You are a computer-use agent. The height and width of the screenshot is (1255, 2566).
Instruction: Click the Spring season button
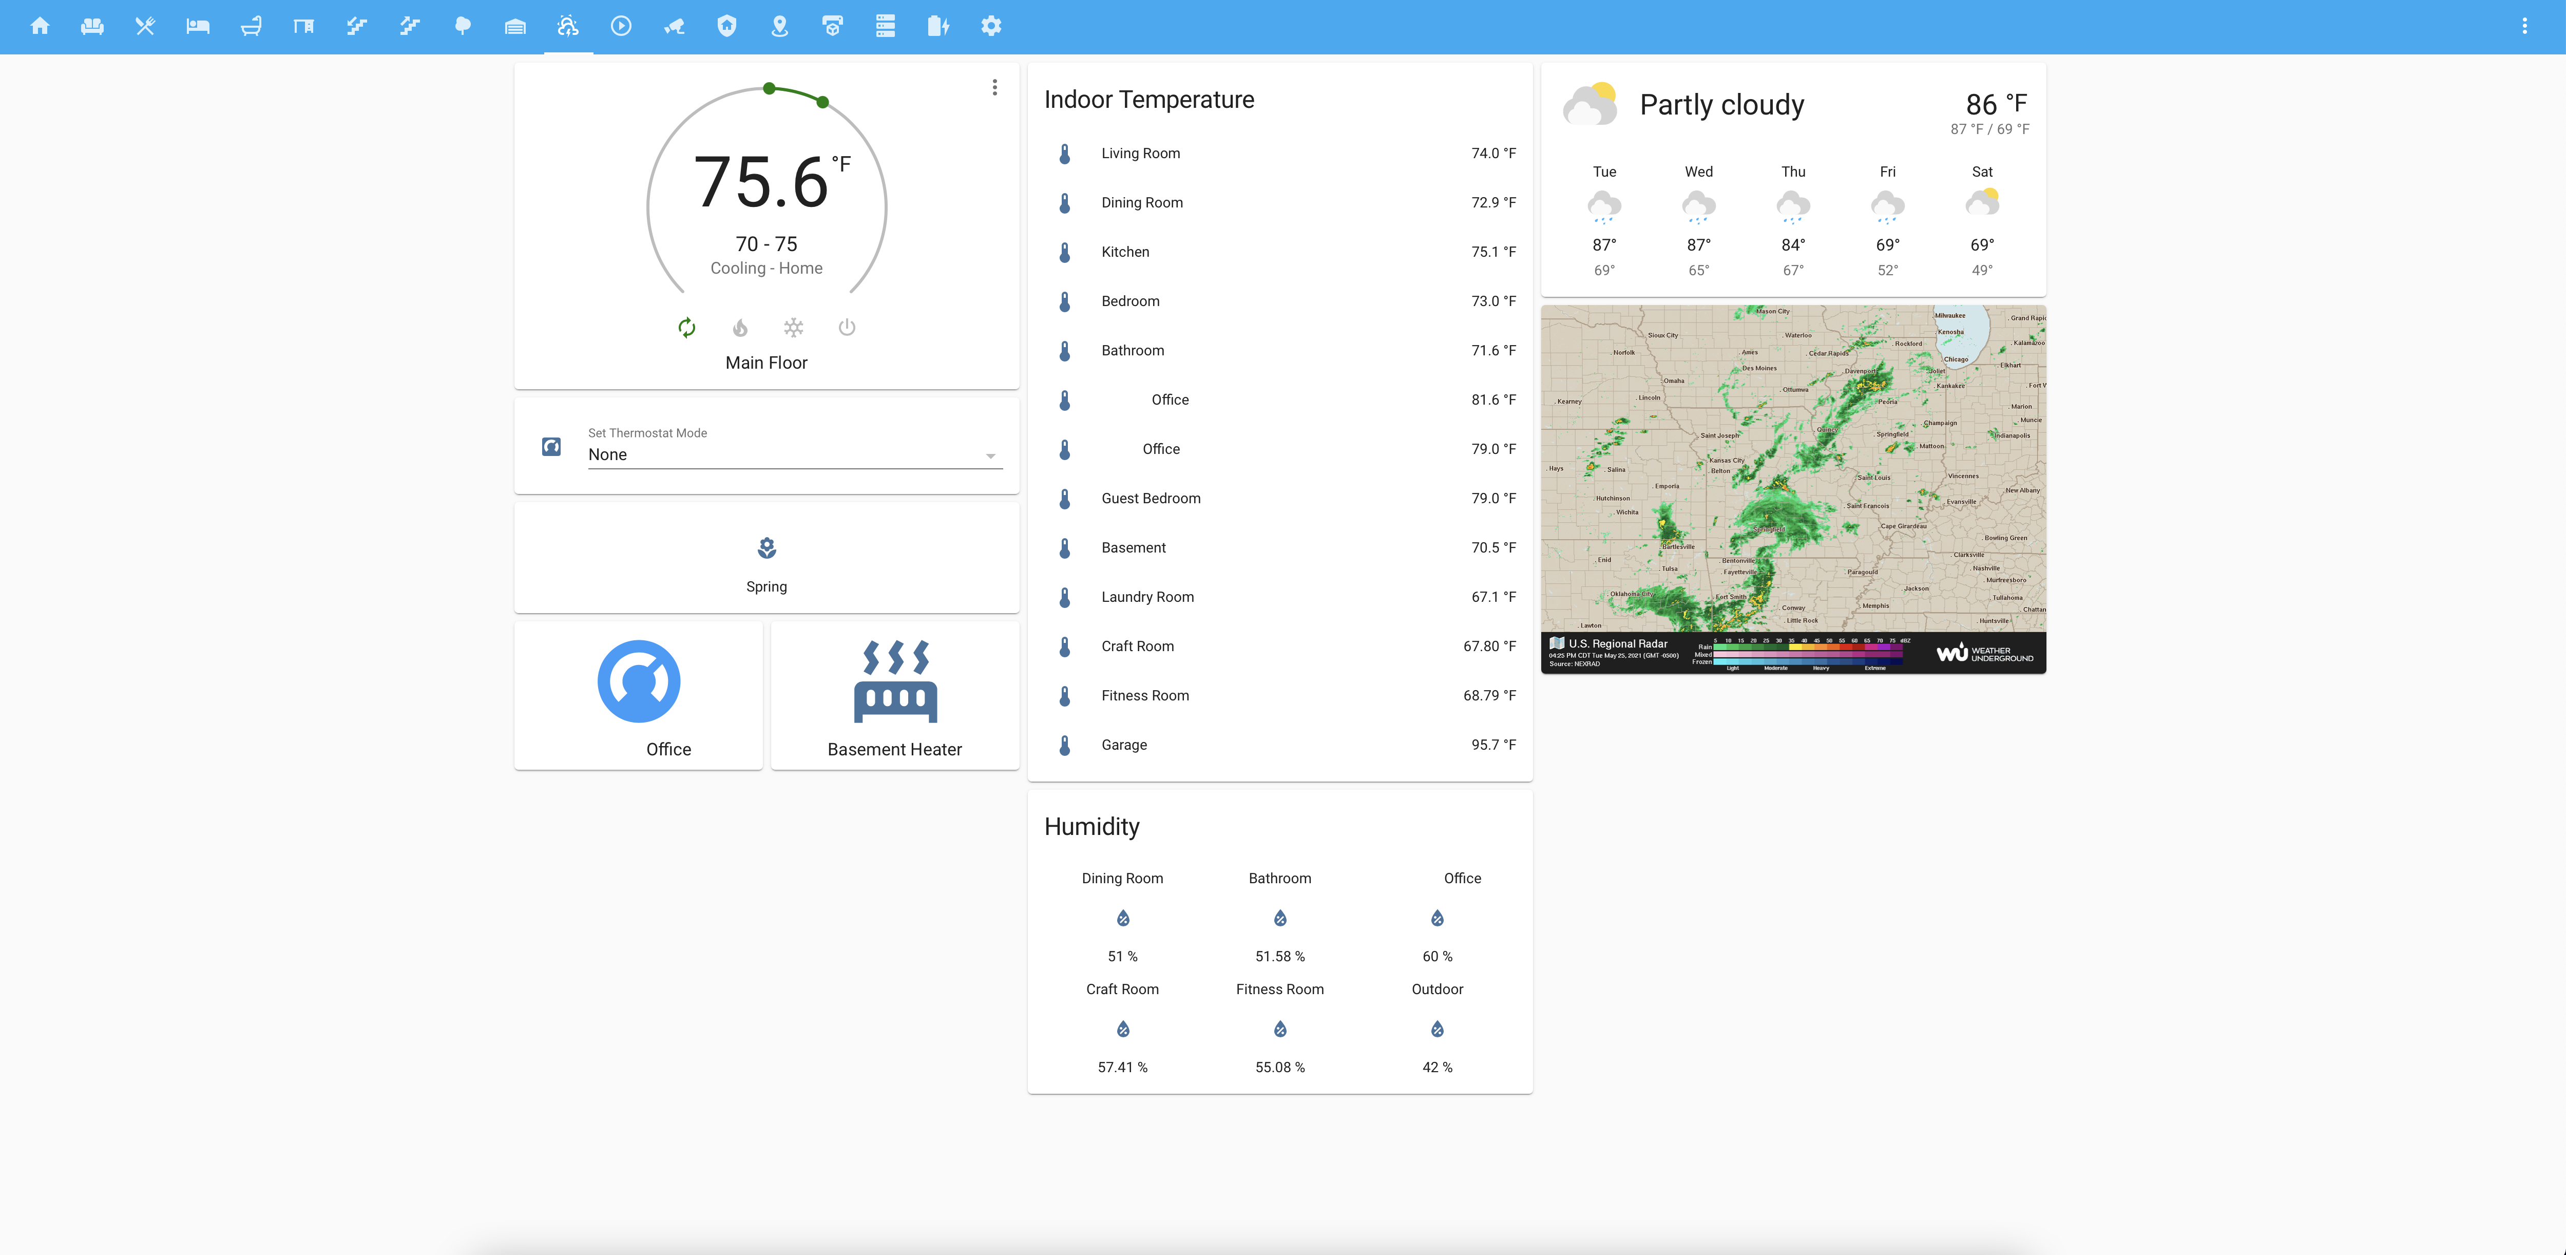click(x=766, y=558)
